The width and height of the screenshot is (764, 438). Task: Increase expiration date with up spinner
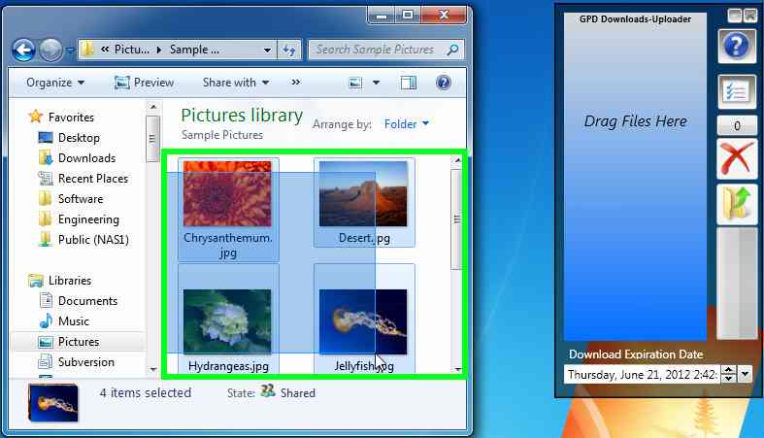point(728,370)
